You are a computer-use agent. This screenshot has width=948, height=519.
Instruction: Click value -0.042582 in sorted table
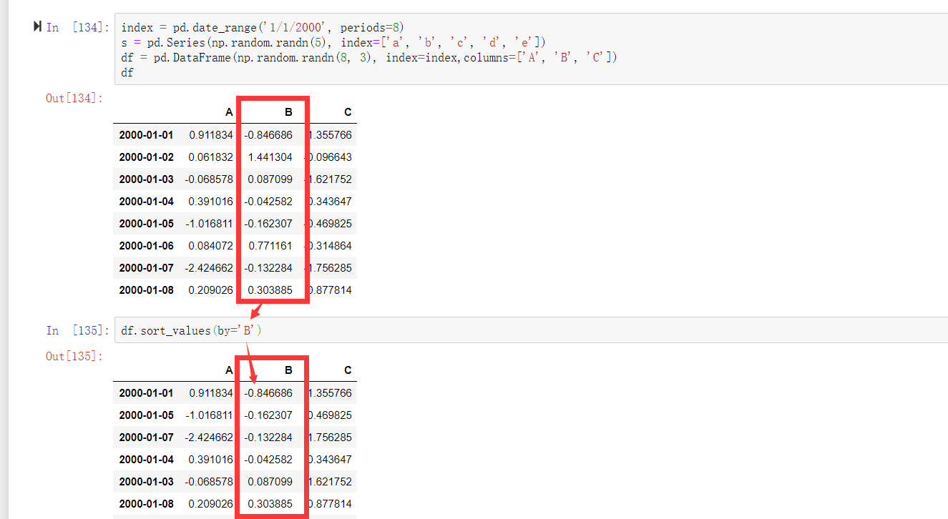pos(268,459)
